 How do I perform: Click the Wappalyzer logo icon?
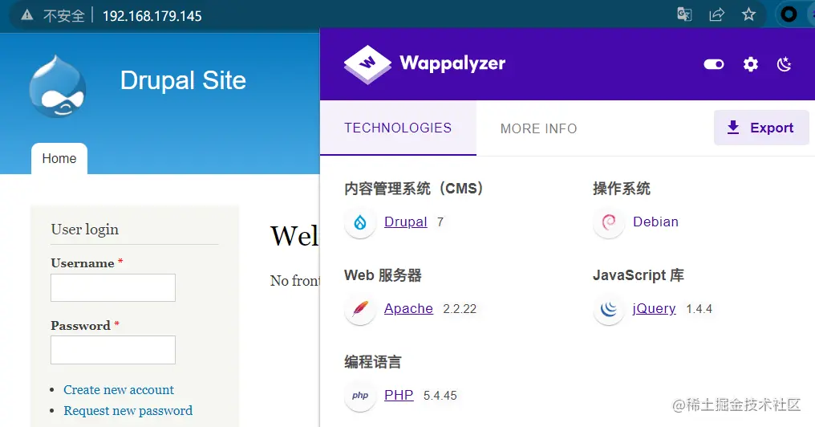(x=367, y=64)
